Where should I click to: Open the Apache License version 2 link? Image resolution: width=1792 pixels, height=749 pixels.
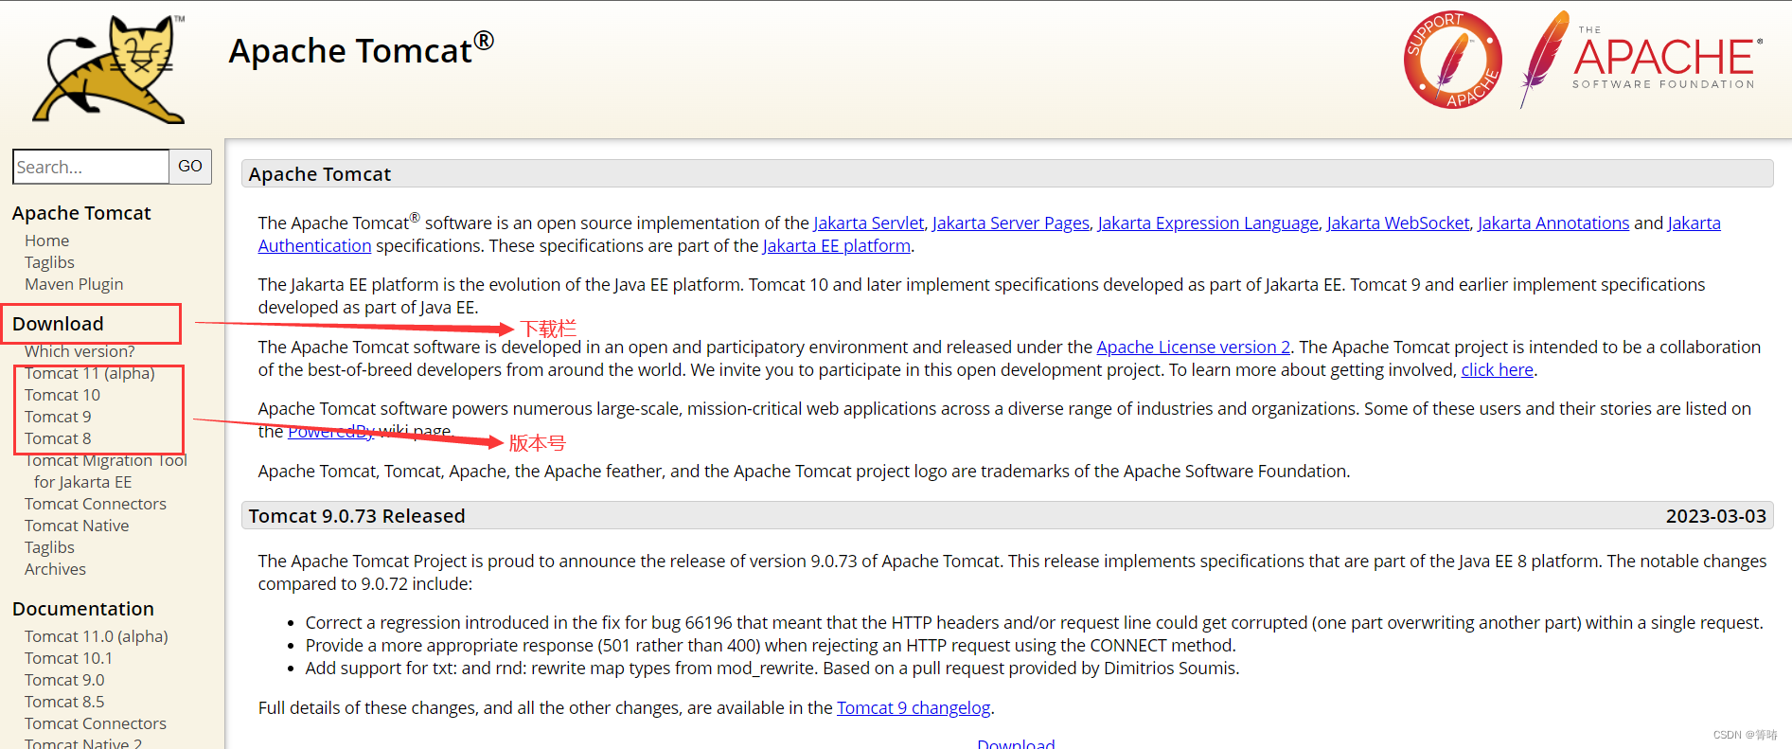1194,348
